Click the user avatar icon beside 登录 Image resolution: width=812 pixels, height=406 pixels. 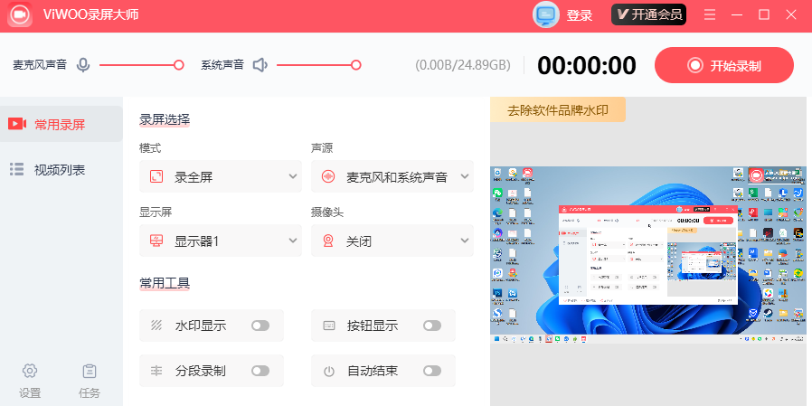pos(546,14)
